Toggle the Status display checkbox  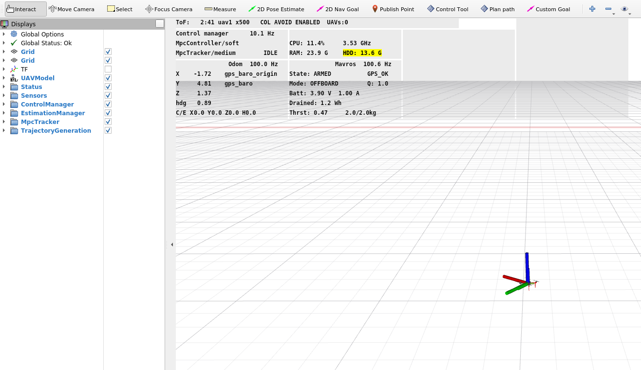[x=108, y=87]
